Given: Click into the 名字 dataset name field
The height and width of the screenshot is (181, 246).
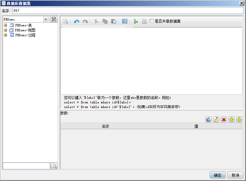Looking at the screenshot, I should pyautogui.click(x=128, y=10).
